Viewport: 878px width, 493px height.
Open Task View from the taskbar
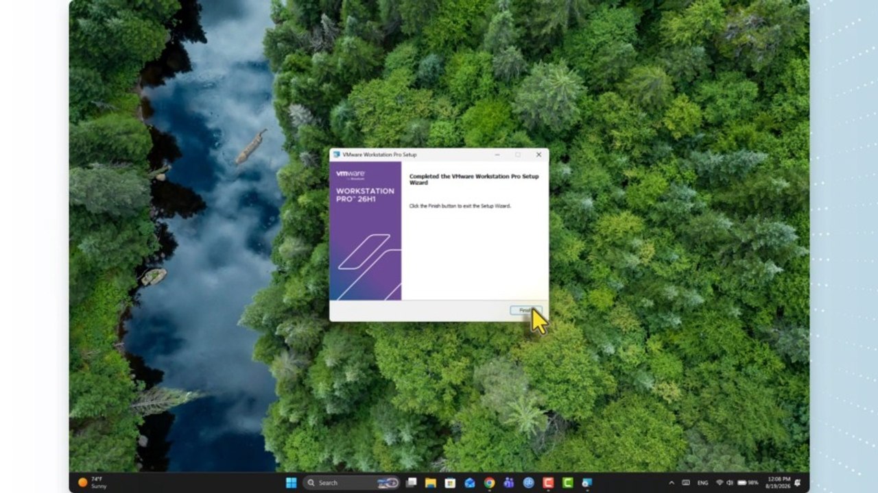(x=412, y=483)
